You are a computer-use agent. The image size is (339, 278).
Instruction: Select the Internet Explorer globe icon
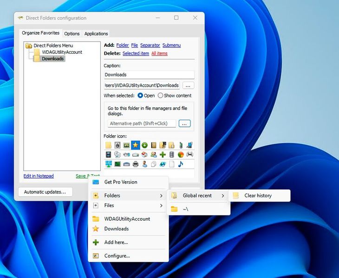tap(163, 164)
